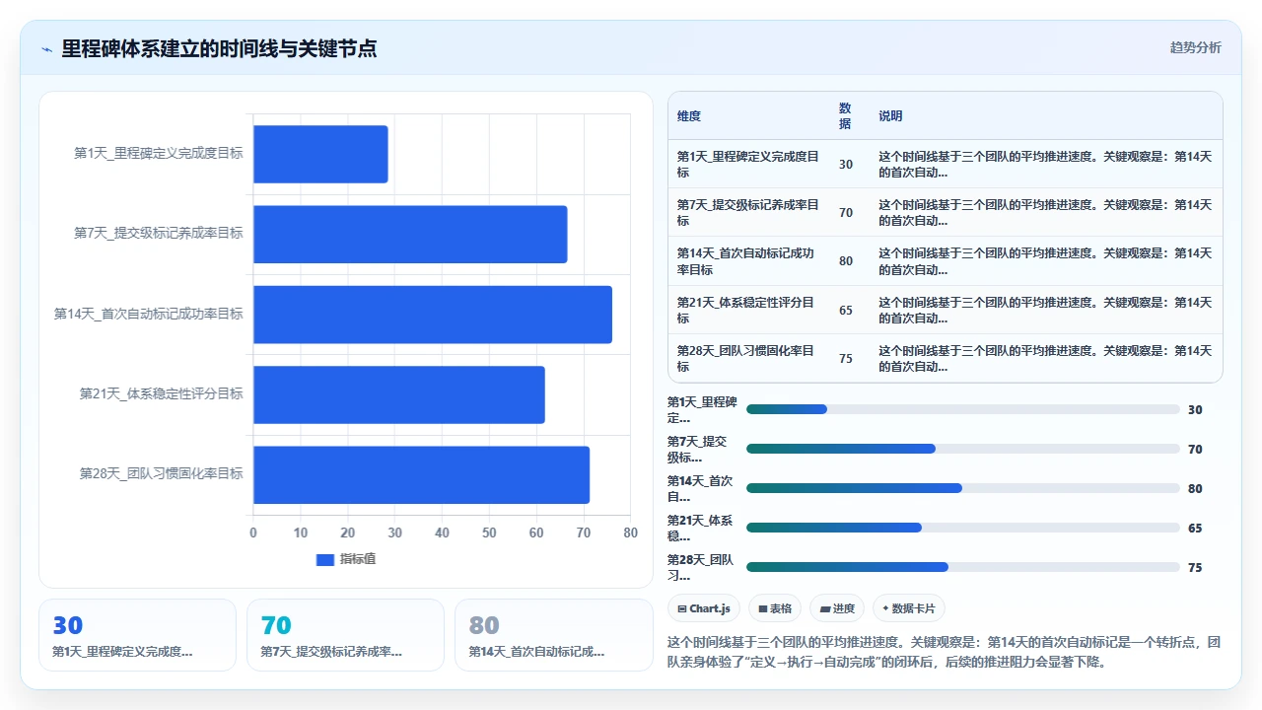
Task: Click the progress bar valued 70
Action: click(x=962, y=449)
